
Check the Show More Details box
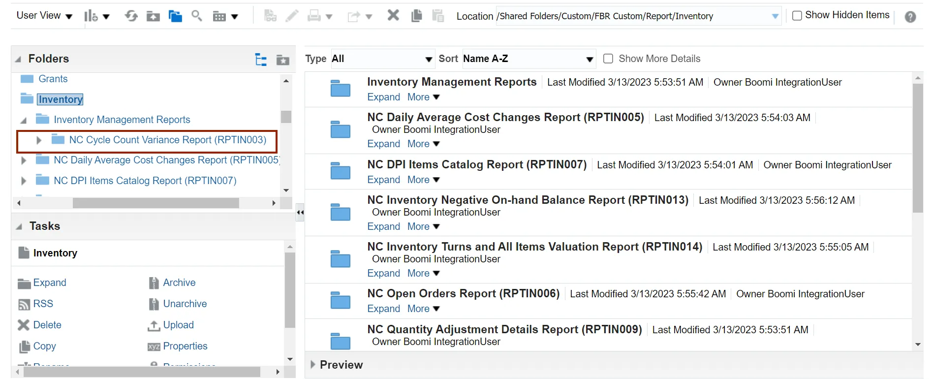click(608, 59)
